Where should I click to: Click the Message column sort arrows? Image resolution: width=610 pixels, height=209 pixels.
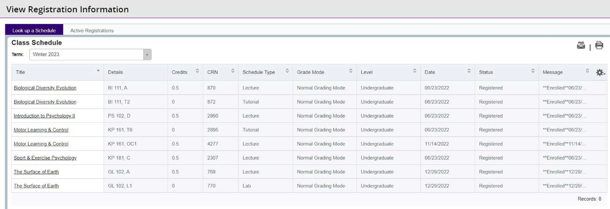587,72
